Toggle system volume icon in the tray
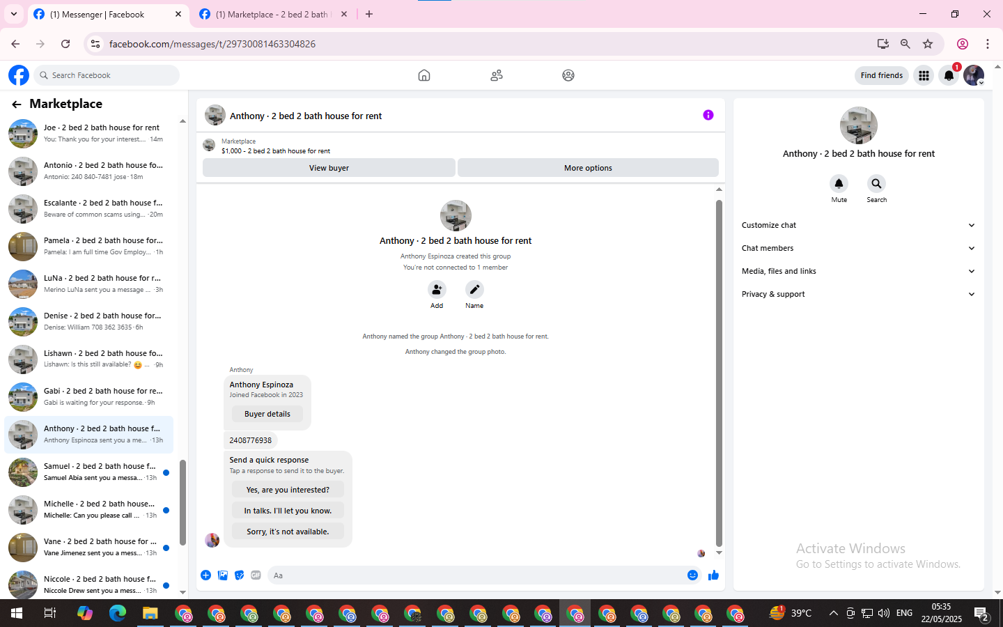The width and height of the screenshot is (1003, 627). pos(884,613)
